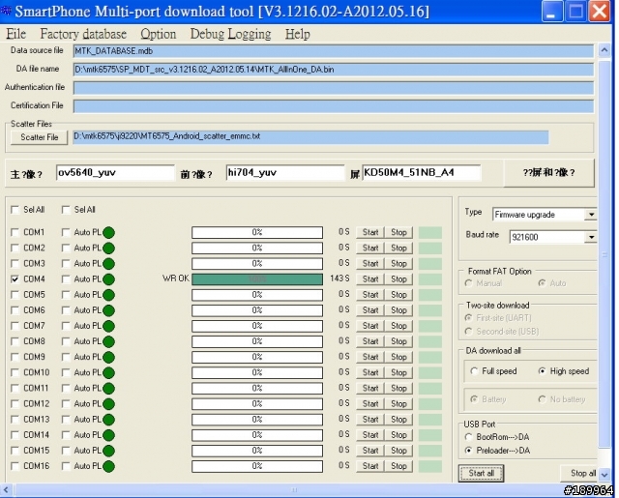Click the scatter file path field
619x498 pixels.
[x=310, y=137]
